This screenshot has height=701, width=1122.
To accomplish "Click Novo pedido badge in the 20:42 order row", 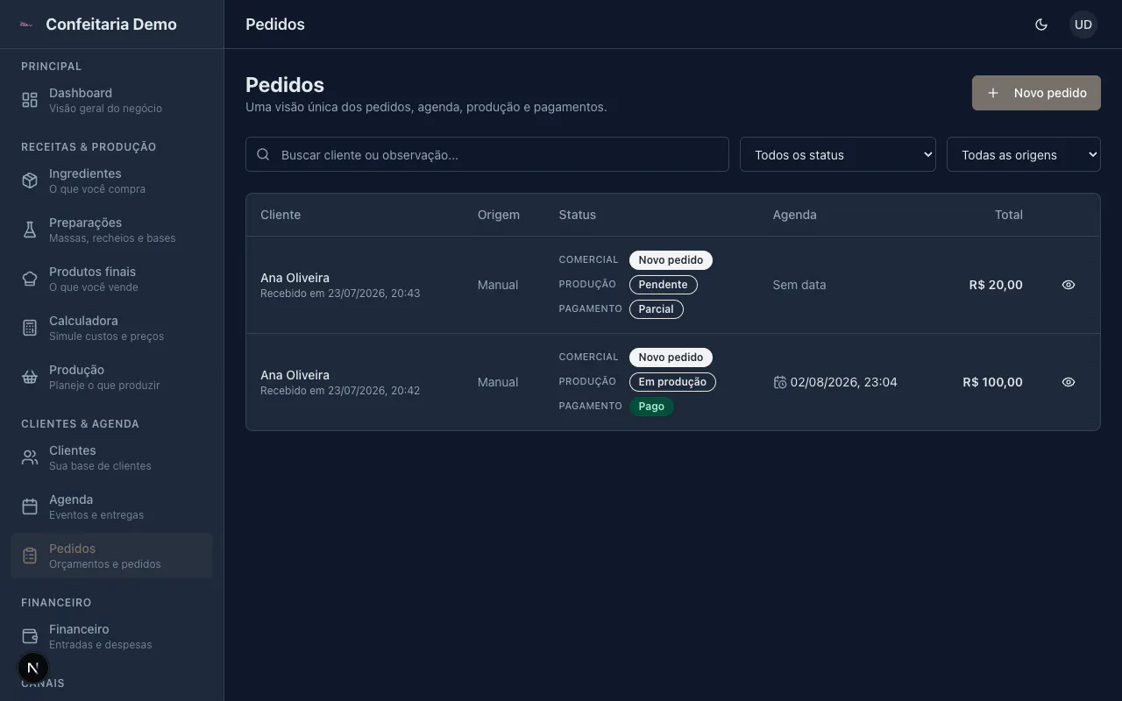I will [x=671, y=358].
